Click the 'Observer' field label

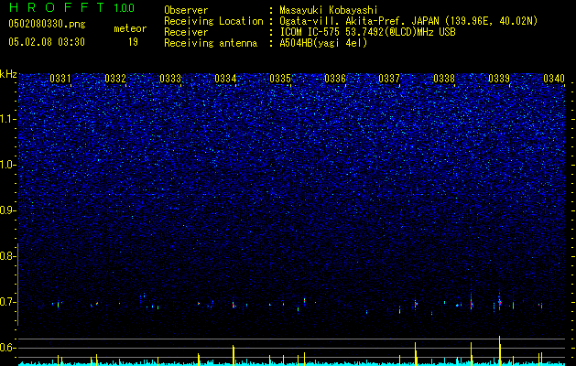[186, 10]
